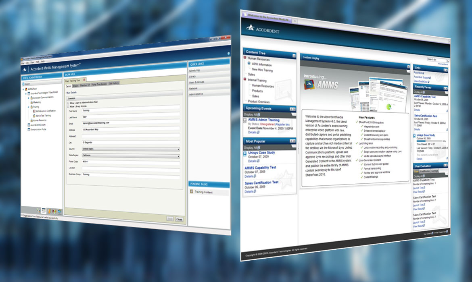
Task: Click the Accordent logo in the admin toolbar
Action: click(x=25, y=69)
